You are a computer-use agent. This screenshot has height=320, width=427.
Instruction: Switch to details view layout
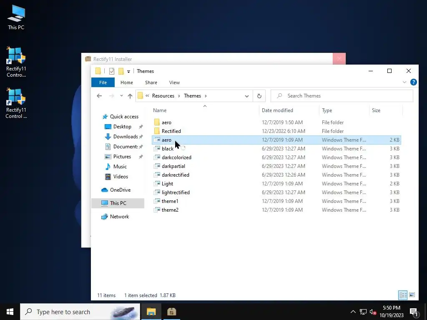(x=403, y=295)
